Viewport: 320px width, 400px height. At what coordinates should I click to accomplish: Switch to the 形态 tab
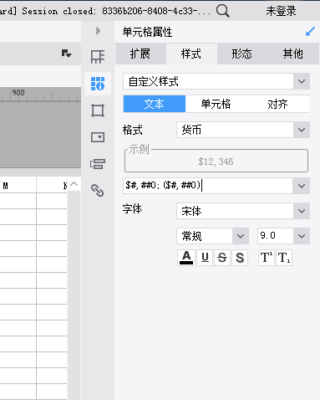(x=242, y=54)
